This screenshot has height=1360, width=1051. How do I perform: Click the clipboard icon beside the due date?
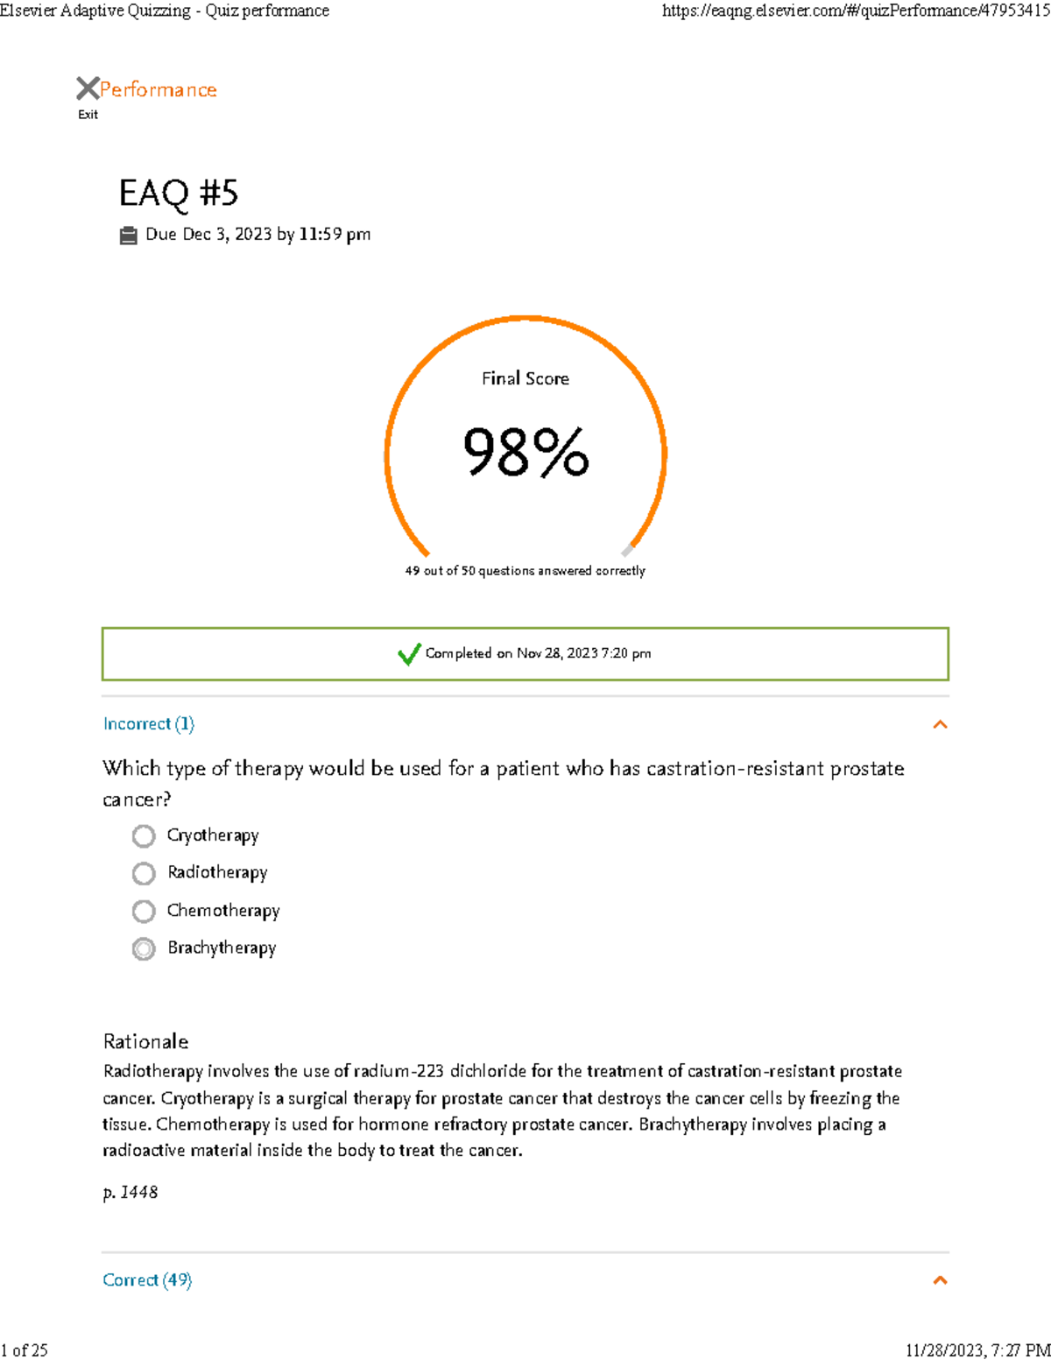coord(129,234)
